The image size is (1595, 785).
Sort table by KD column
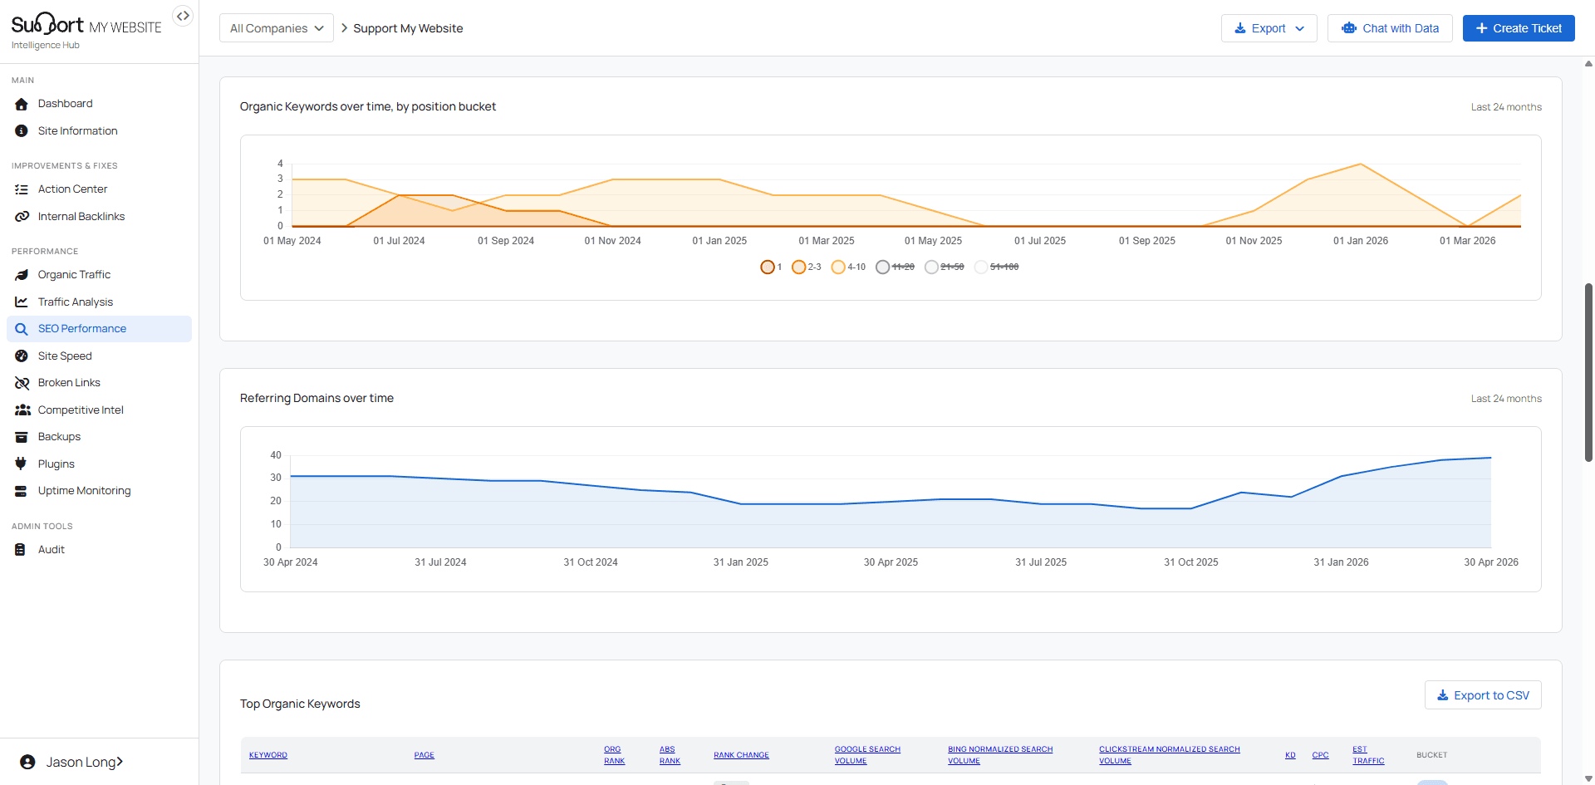[1290, 755]
